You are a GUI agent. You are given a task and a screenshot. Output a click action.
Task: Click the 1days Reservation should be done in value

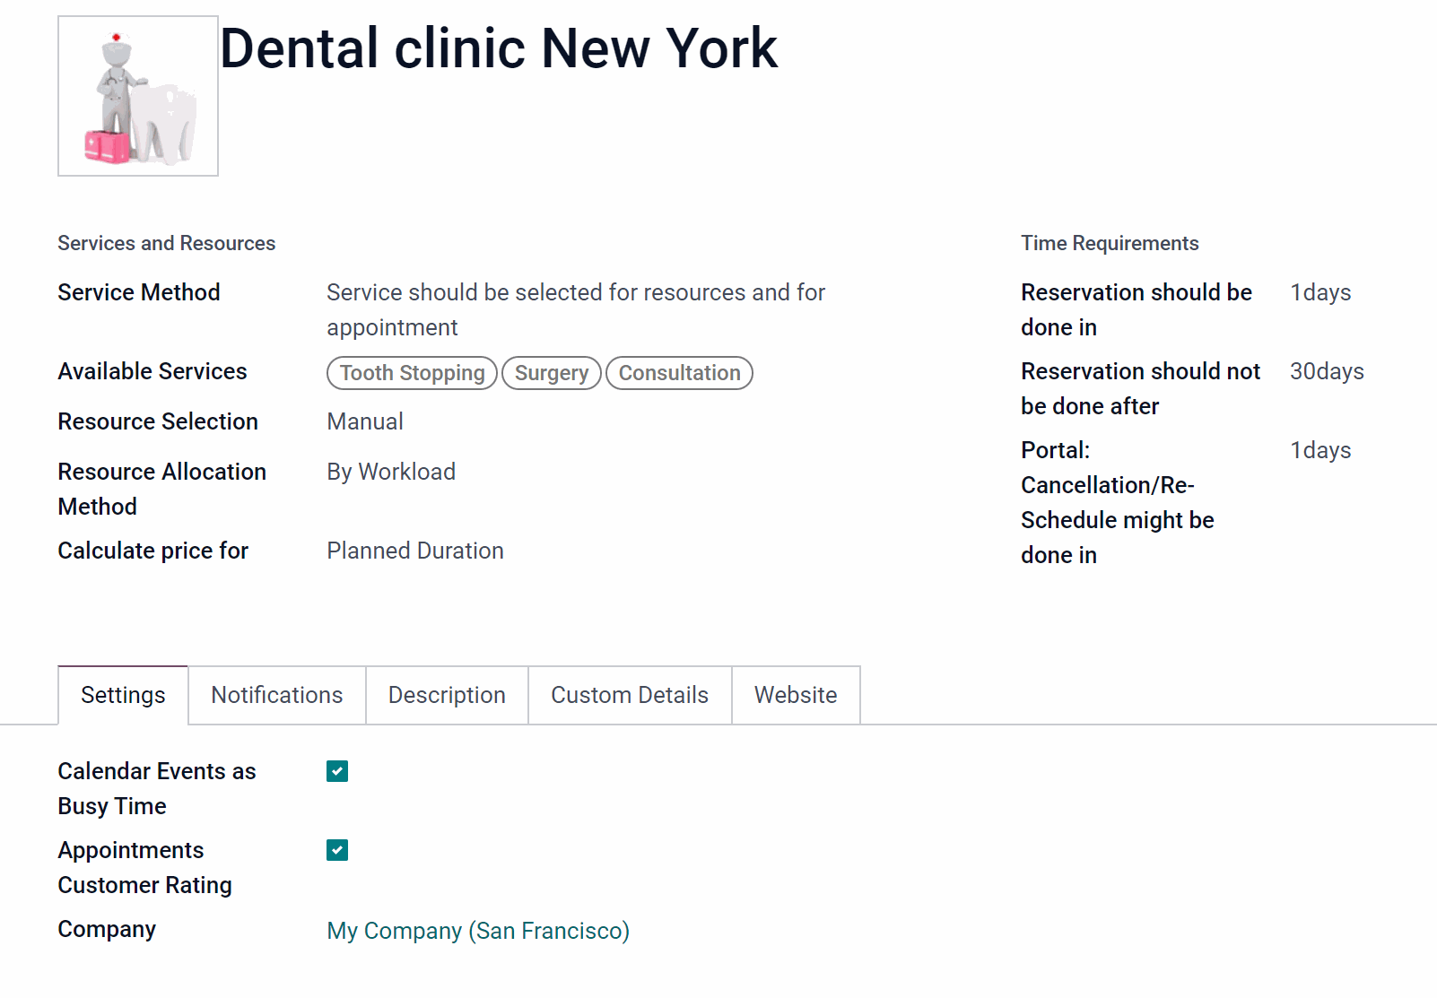1320,292
